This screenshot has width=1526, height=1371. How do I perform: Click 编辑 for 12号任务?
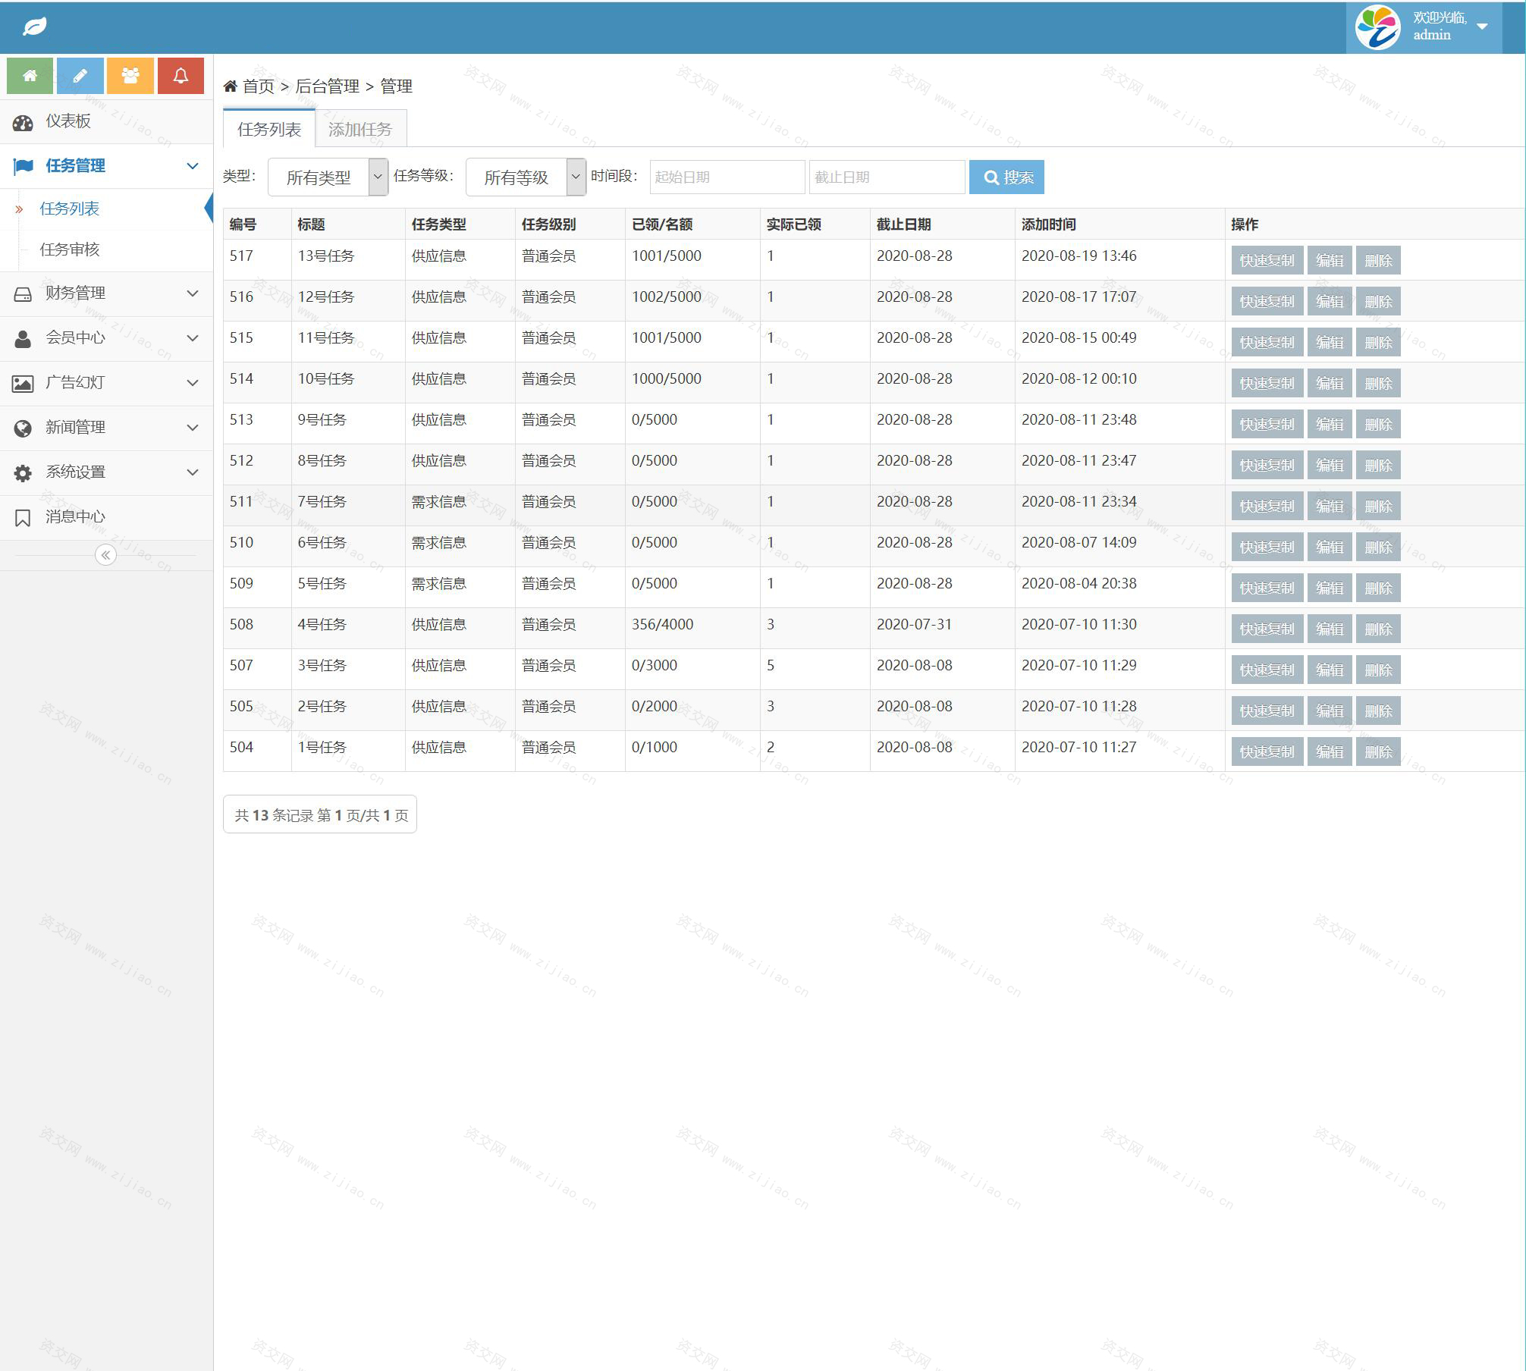coord(1330,301)
